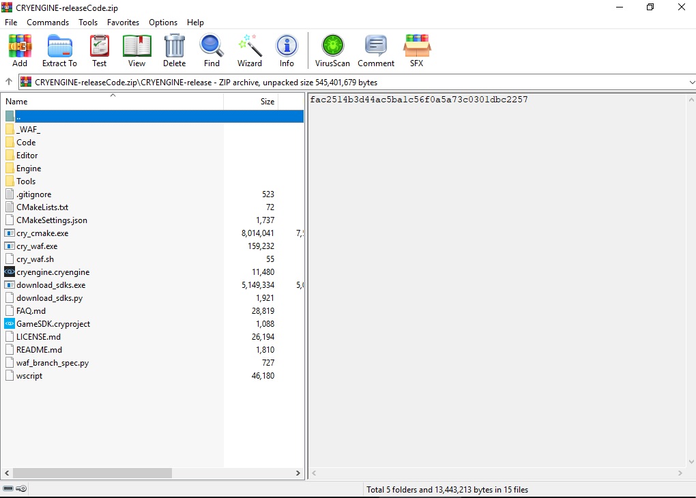Click the GameSDK.cryproject file icon
696x498 pixels.
pyautogui.click(x=10, y=323)
